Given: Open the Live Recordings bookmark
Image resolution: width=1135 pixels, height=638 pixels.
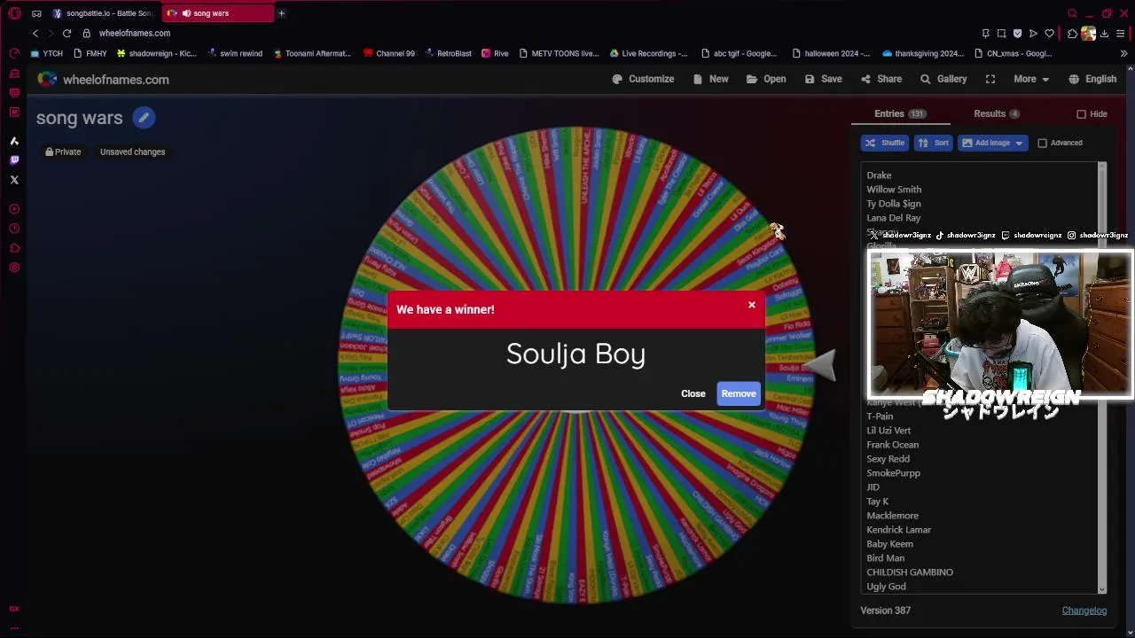Looking at the screenshot, I should coord(649,53).
